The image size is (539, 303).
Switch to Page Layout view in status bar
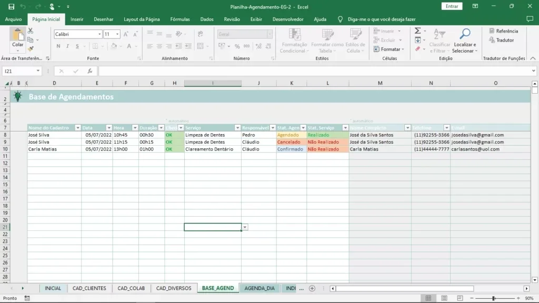(444, 298)
